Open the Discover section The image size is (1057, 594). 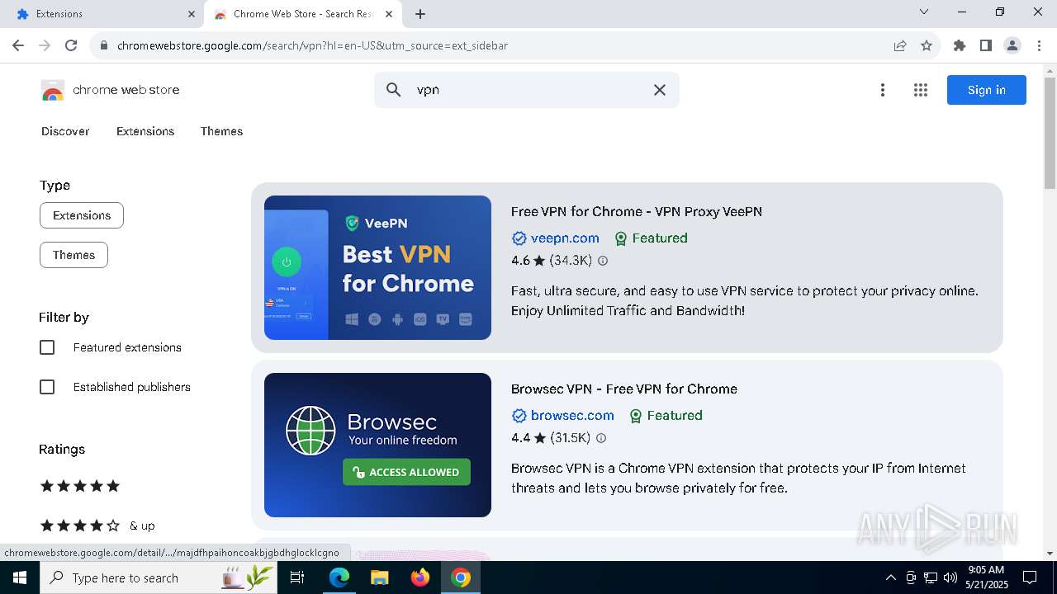[65, 131]
